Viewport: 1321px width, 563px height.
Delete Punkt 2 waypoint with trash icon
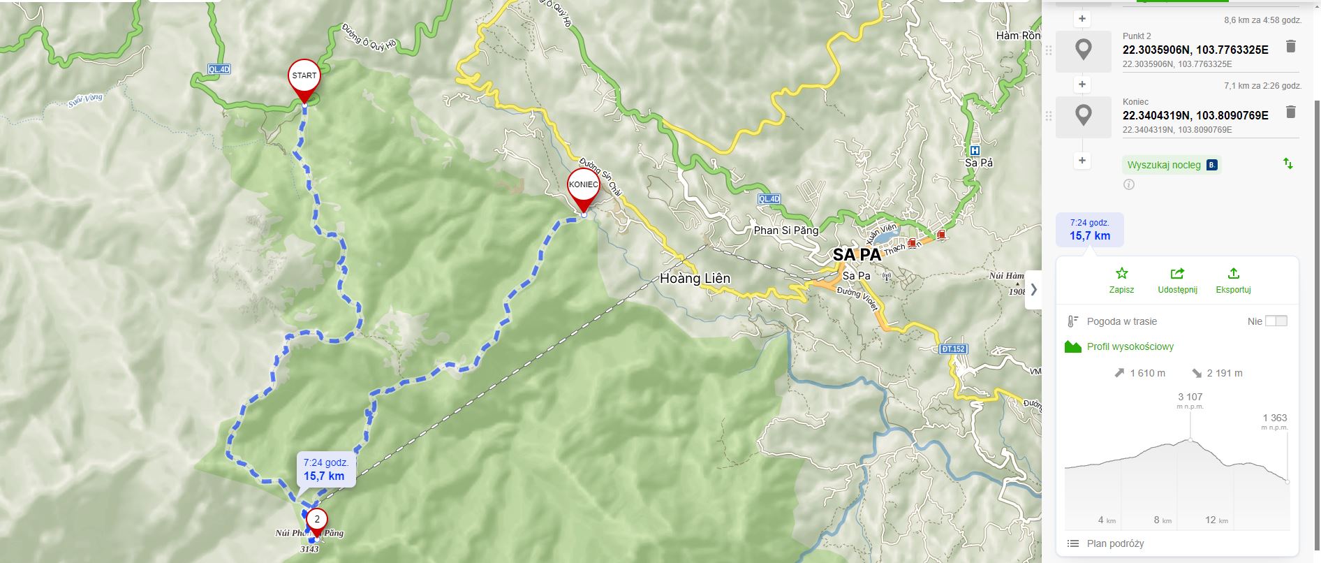pos(1291,47)
